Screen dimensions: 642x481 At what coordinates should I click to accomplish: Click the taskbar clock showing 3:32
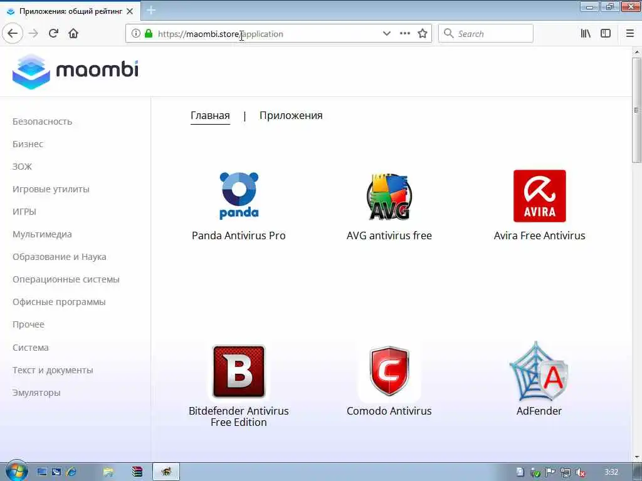(611, 472)
